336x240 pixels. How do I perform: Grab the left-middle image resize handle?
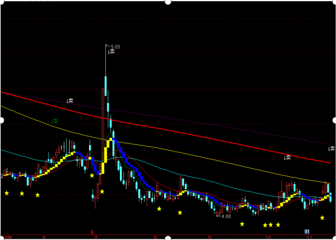point(1,121)
